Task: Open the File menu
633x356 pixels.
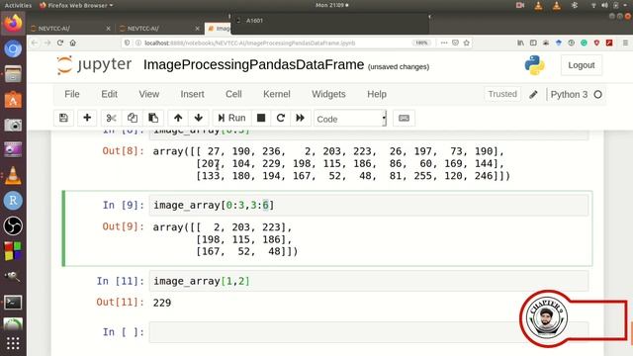Action: [72, 94]
